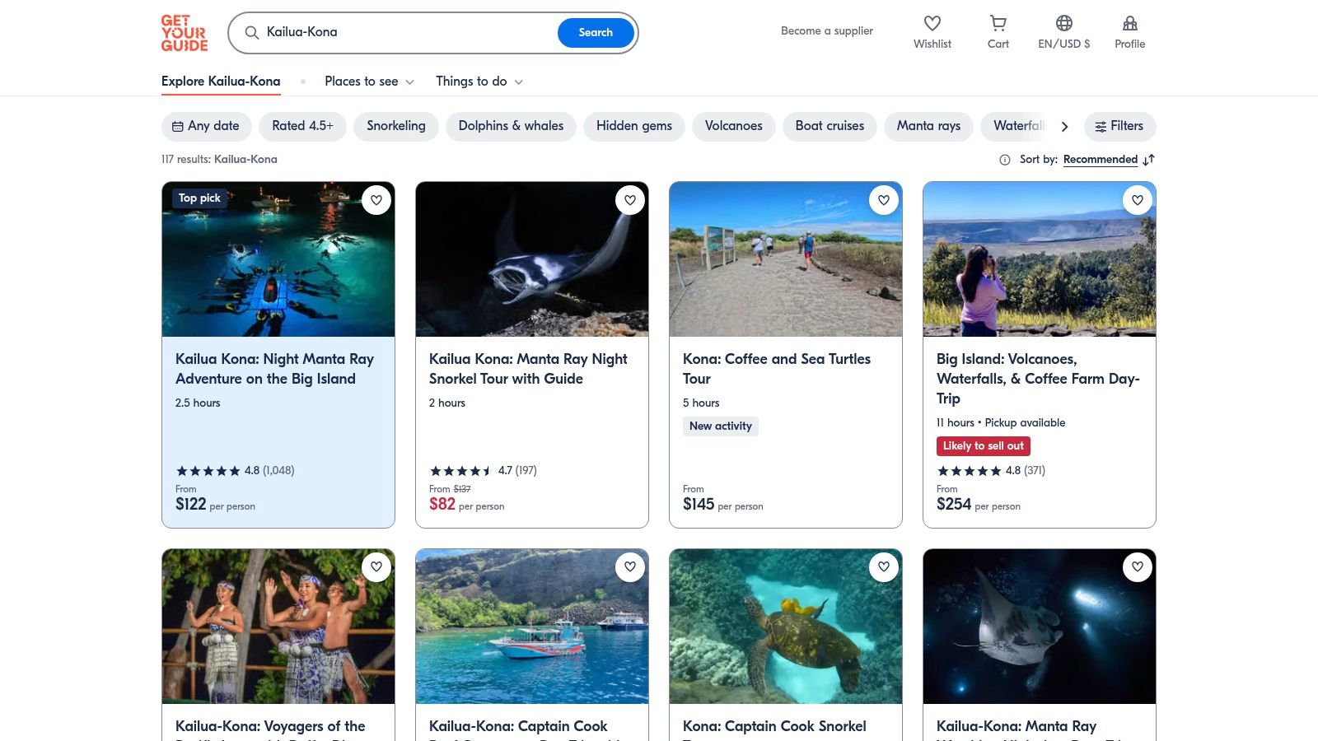The image size is (1318, 741).
Task: Click the sort order arrows icon
Action: tap(1149, 160)
